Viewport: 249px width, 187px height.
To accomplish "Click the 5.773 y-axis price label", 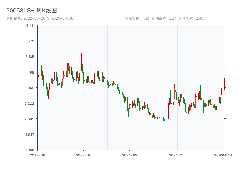I will [30, 41].
